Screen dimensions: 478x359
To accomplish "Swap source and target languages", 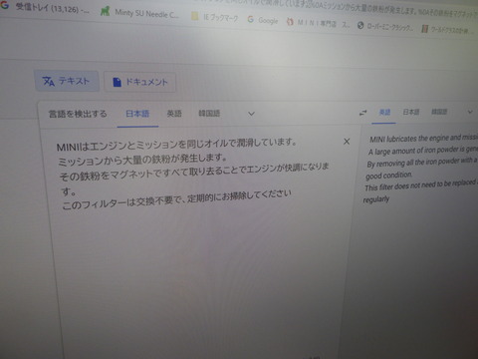I will click(362, 113).
